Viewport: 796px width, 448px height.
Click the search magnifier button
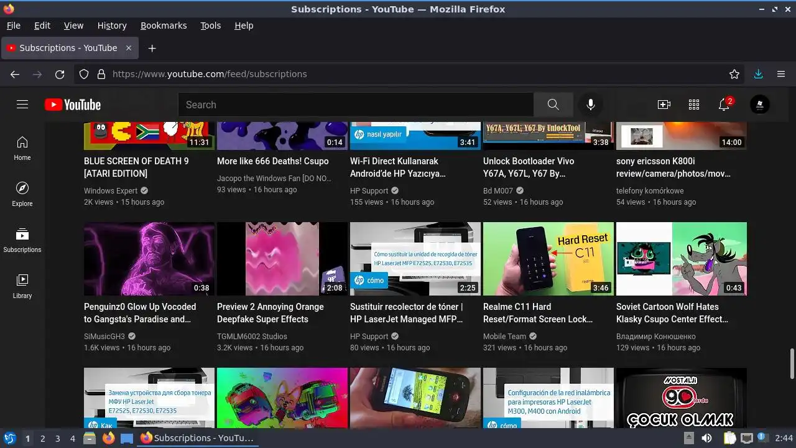click(553, 105)
